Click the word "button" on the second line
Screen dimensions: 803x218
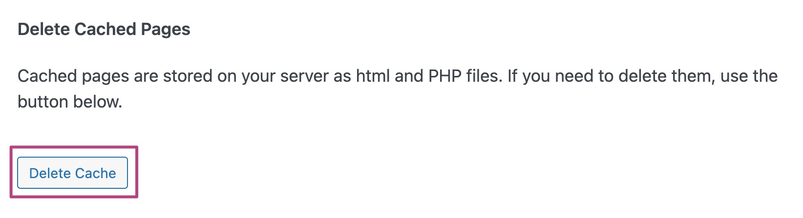tap(43, 102)
